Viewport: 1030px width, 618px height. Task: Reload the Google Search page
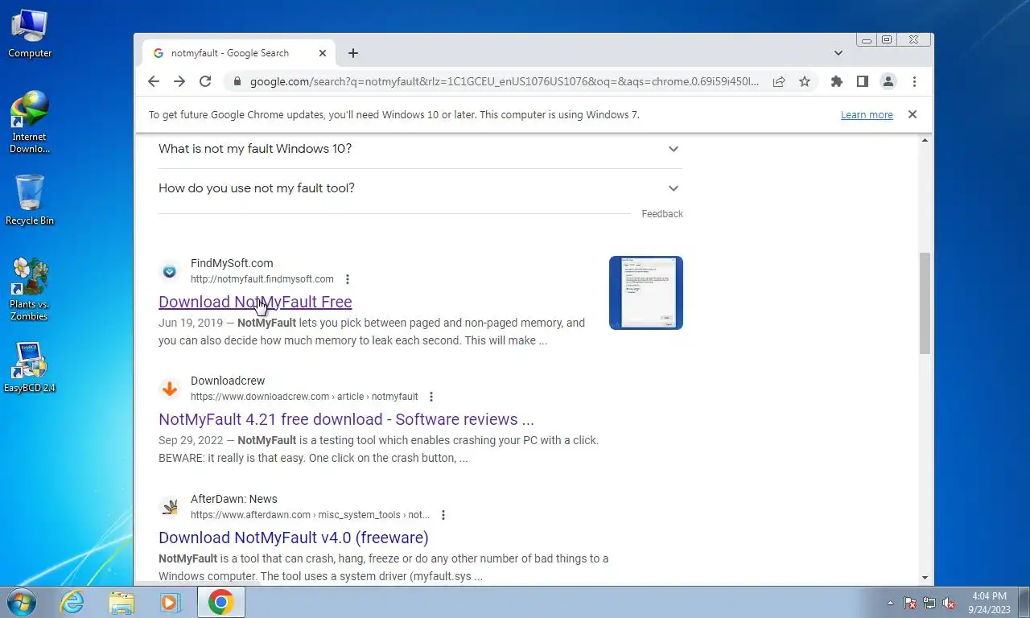[205, 81]
